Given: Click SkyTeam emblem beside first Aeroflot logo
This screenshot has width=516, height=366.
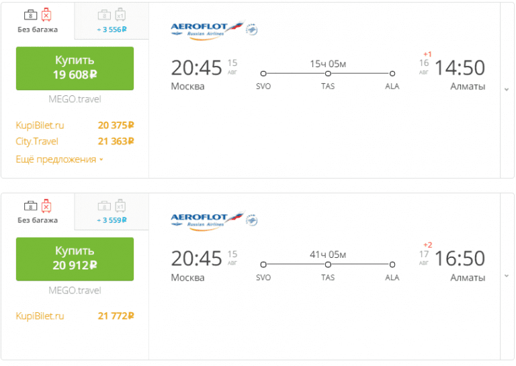Looking at the screenshot, I should [x=252, y=30].
